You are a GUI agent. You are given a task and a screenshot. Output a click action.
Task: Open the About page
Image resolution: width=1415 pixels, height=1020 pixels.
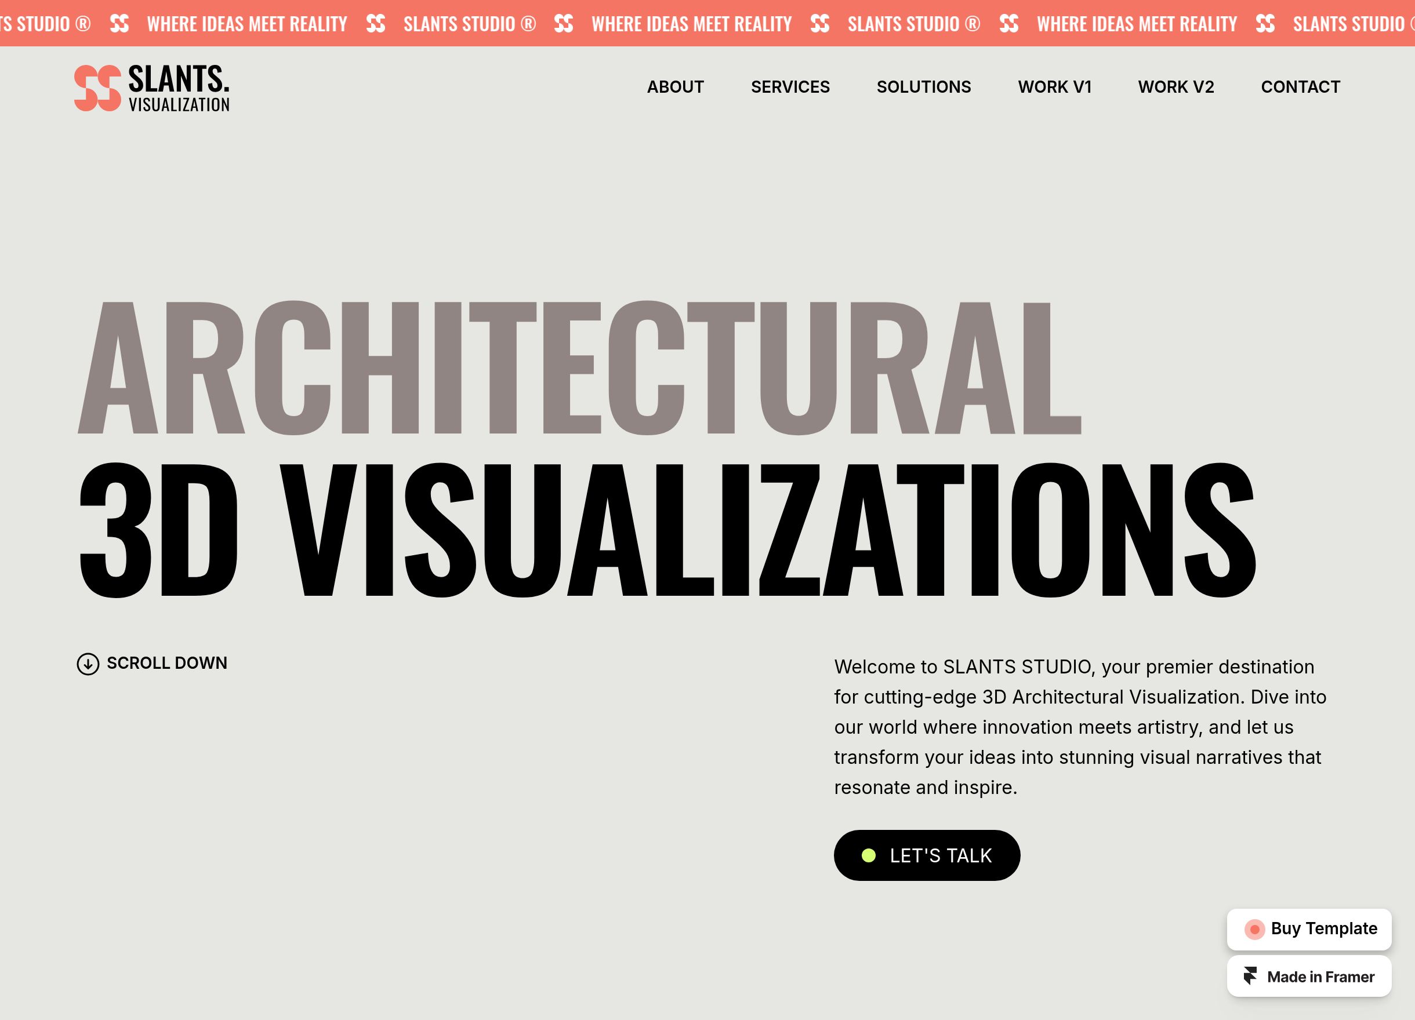pos(675,87)
